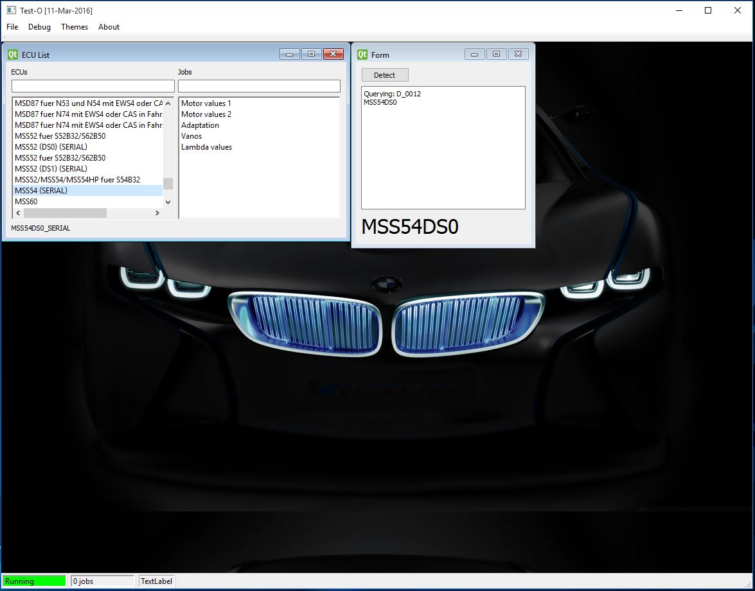This screenshot has width=755, height=591.
Task: Minimize the Form subwindow
Action: [x=475, y=54]
